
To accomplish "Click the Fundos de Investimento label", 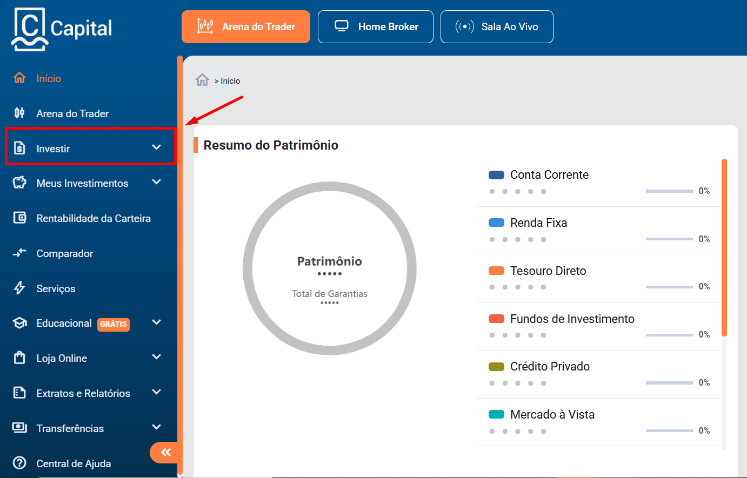I will (572, 319).
